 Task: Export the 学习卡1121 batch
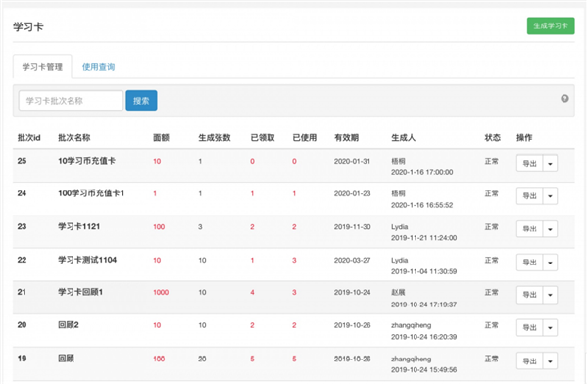click(x=529, y=229)
